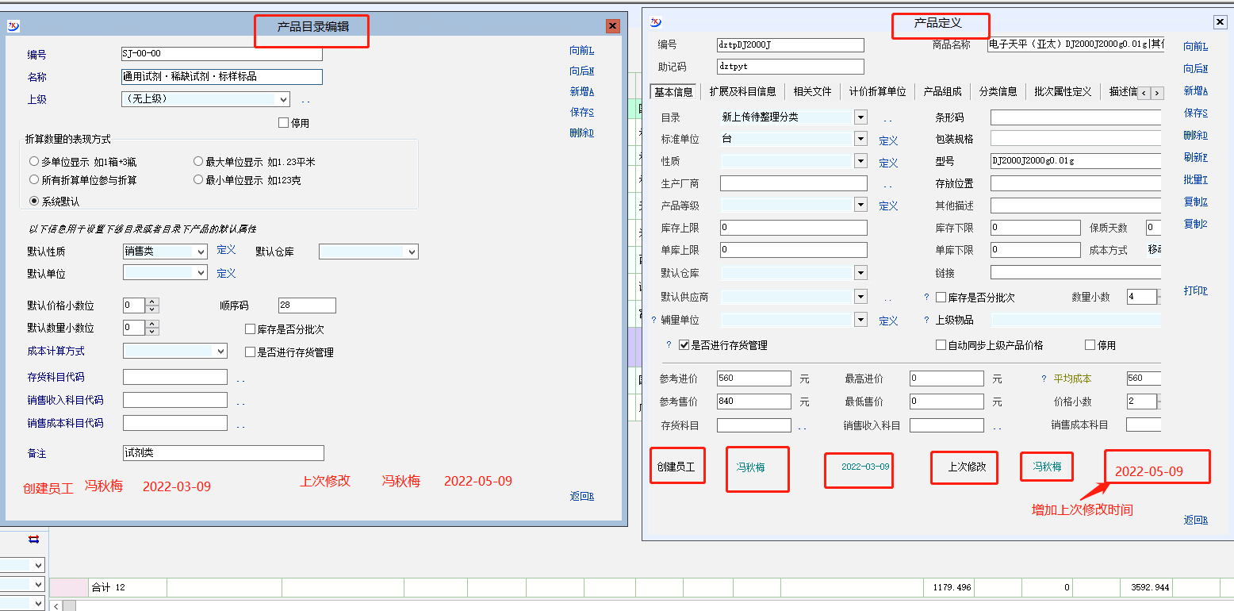Click the help question mark beside 辅量单位
The image size is (1234, 611).
653,320
